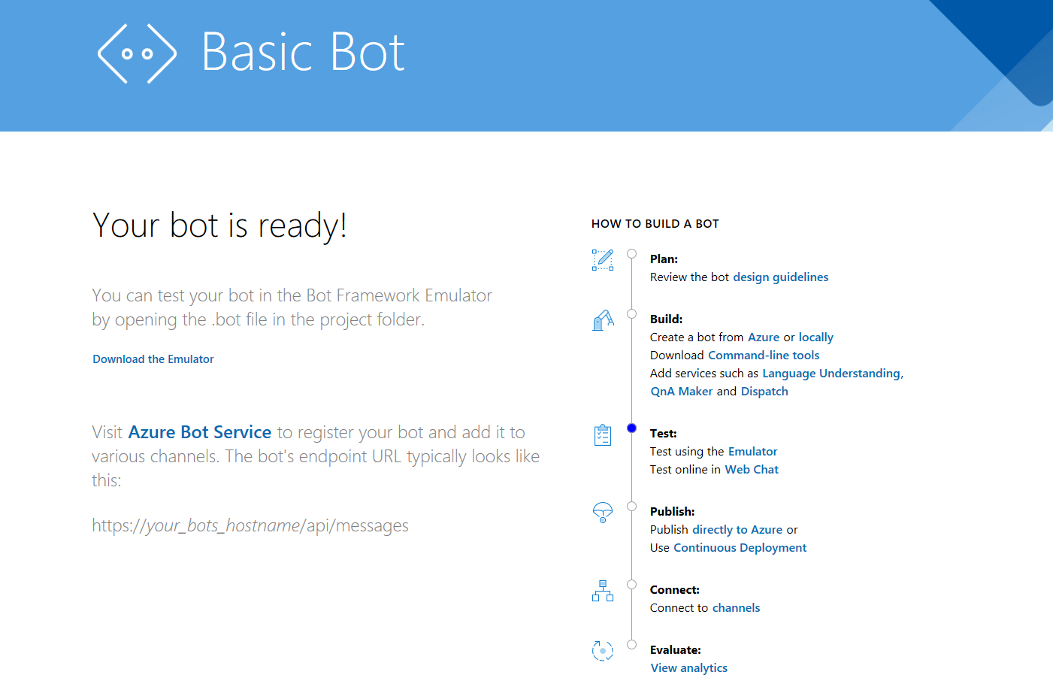This screenshot has width=1053, height=690.
Task: Click the Evaluate analytics circle icon
Action: tap(603, 650)
